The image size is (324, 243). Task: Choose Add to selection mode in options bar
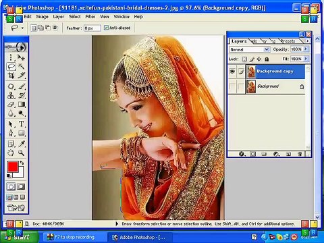pyautogui.click(x=40, y=28)
